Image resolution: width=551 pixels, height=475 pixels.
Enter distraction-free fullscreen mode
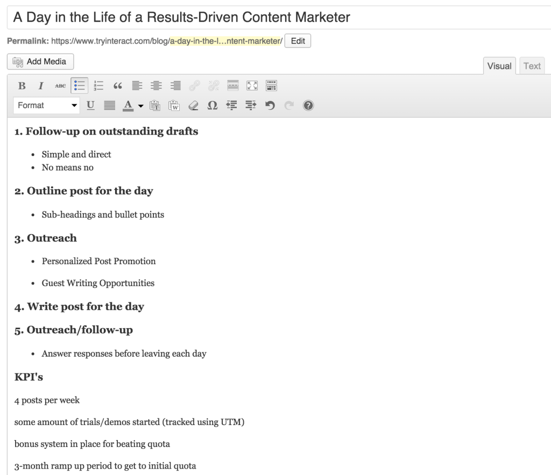tap(252, 86)
